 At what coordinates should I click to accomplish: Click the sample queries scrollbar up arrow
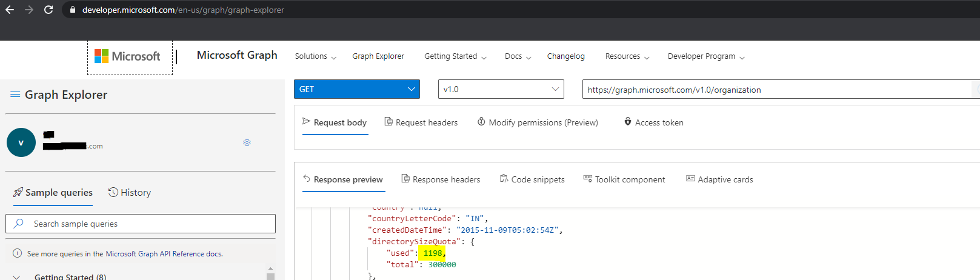click(270, 268)
